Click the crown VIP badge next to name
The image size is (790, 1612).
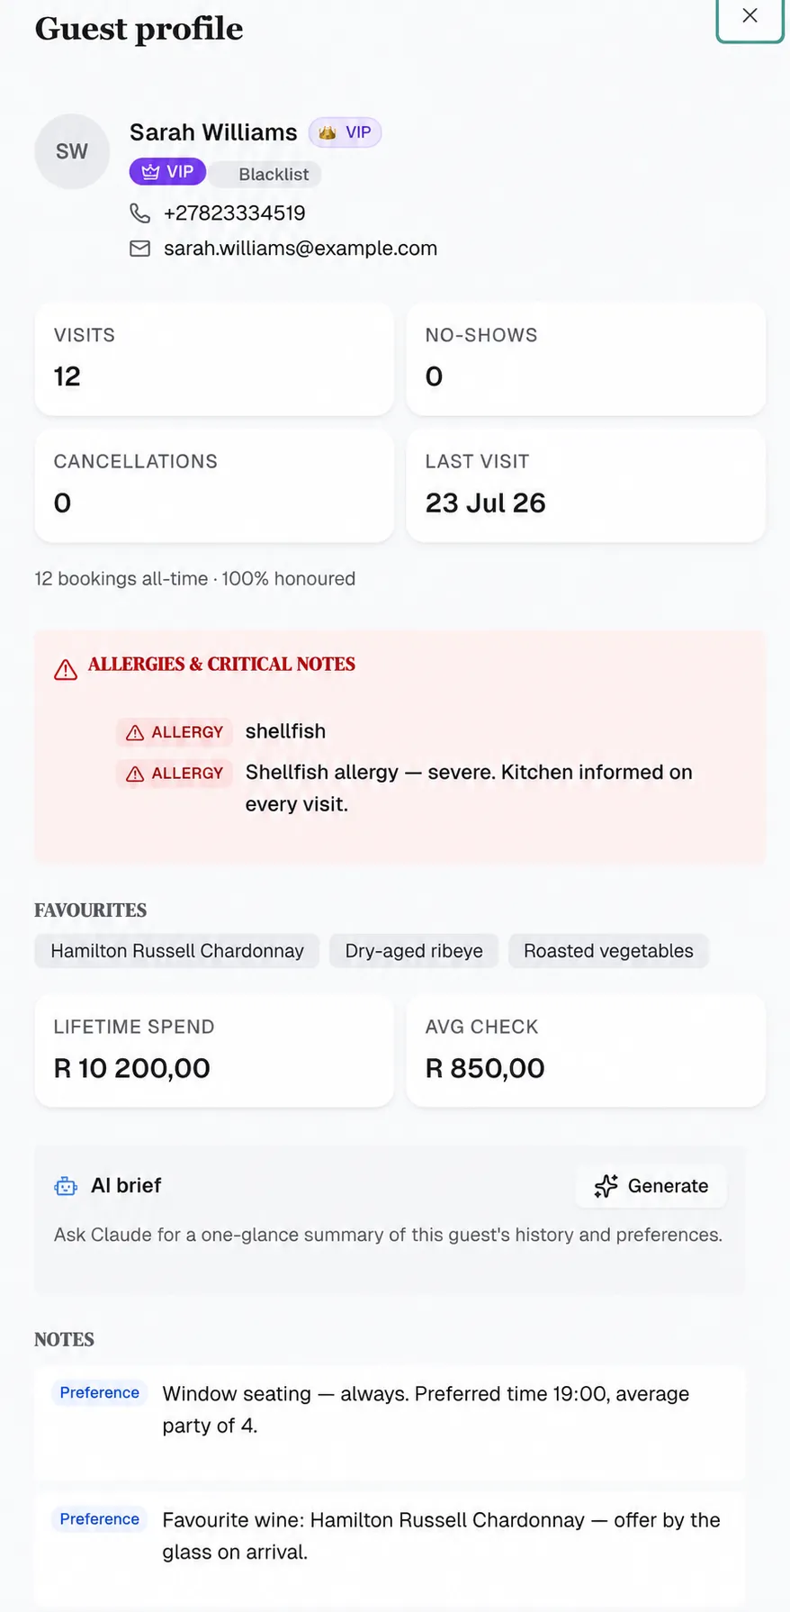tap(346, 132)
